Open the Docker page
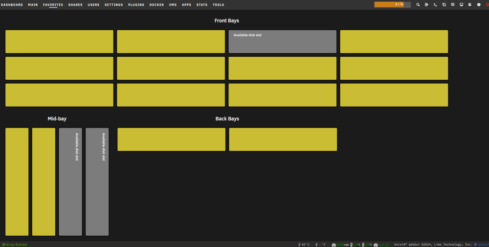Image resolution: width=489 pixels, height=247 pixels. (x=156, y=5)
